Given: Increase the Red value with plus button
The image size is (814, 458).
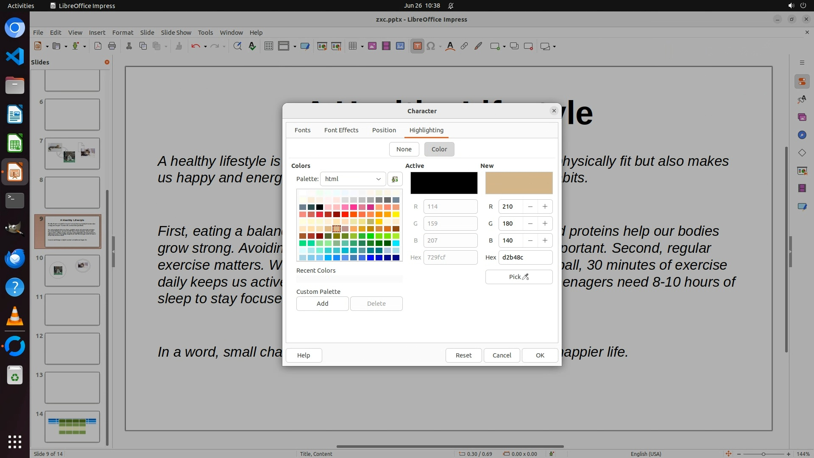Looking at the screenshot, I should [545, 207].
